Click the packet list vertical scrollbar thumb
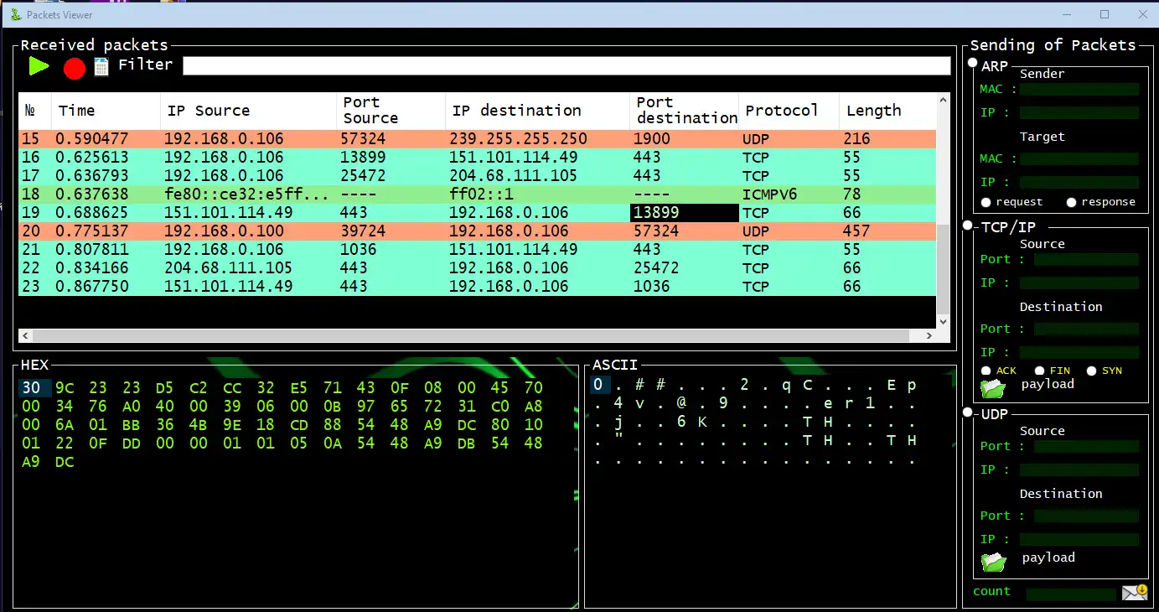 (943, 271)
